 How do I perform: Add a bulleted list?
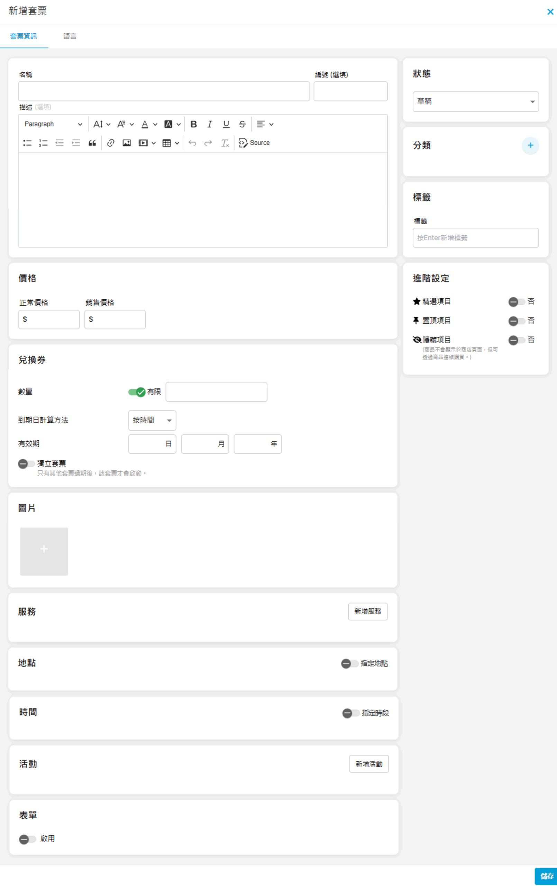pos(28,143)
